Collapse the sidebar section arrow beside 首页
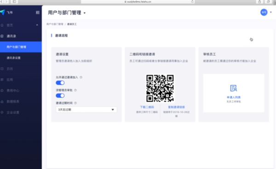Screen dimensions: 276x169 37,25
